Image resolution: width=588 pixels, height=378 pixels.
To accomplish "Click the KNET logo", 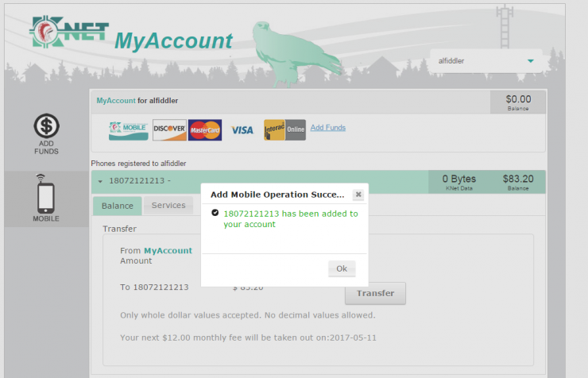I will click(69, 32).
